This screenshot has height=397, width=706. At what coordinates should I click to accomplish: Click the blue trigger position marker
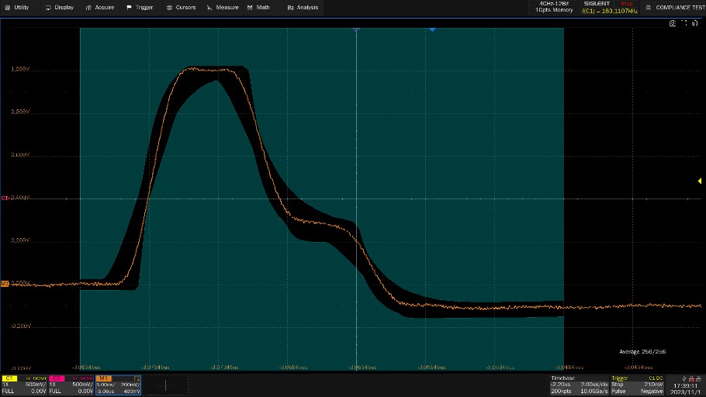(432, 29)
